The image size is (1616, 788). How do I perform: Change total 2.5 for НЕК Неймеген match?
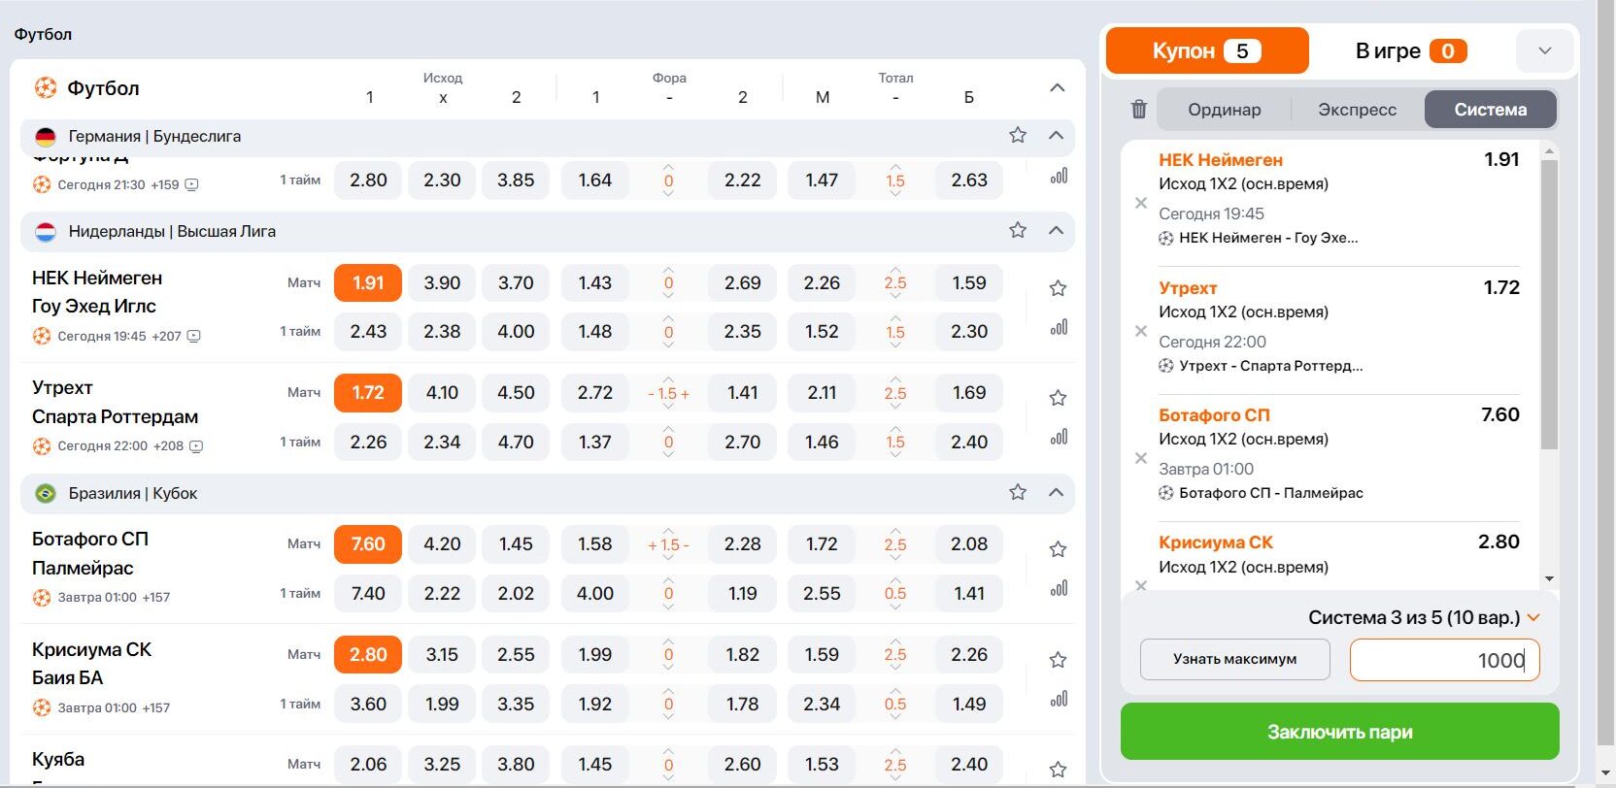(x=894, y=283)
